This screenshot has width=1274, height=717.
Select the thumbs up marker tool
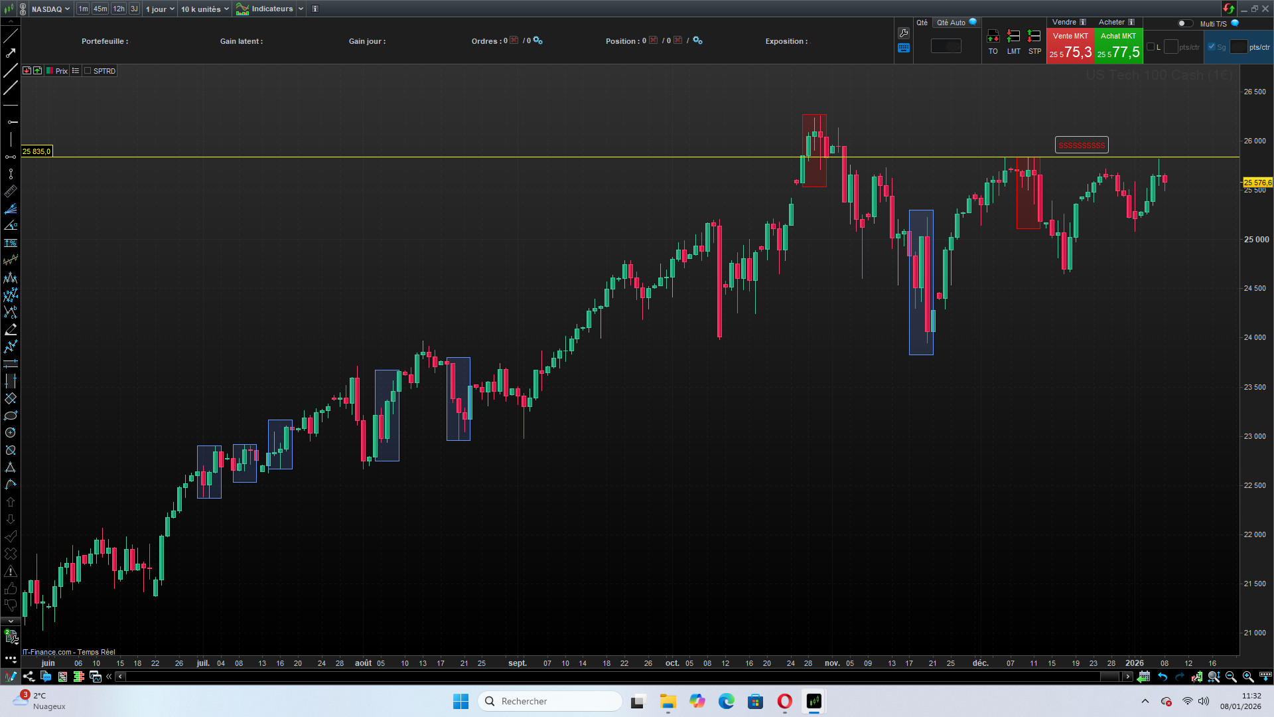(x=11, y=588)
